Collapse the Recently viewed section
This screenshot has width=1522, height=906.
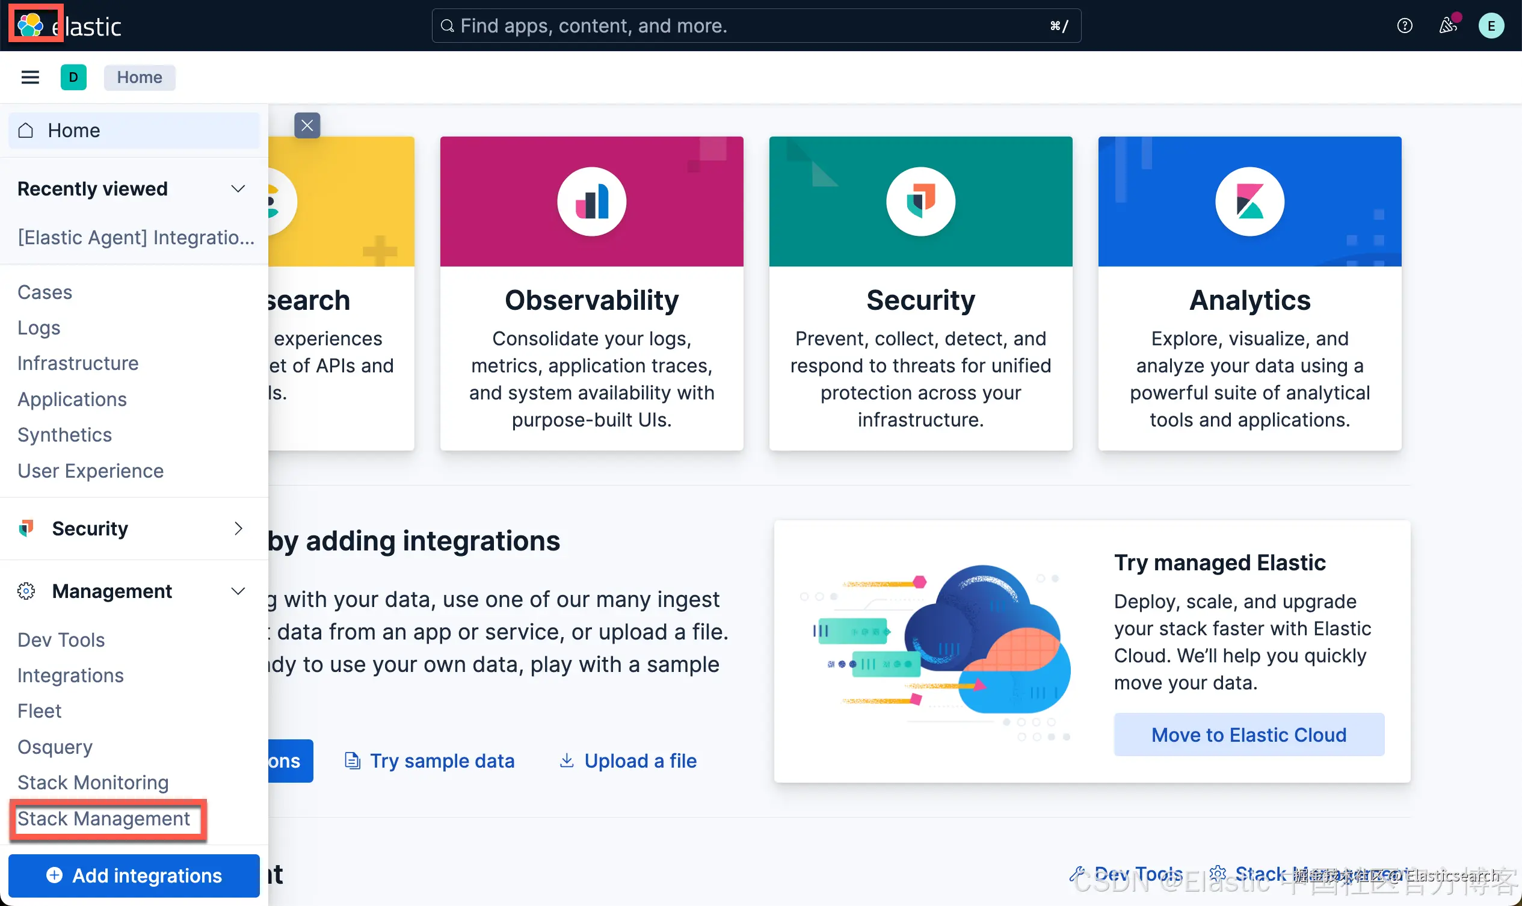pyautogui.click(x=238, y=190)
